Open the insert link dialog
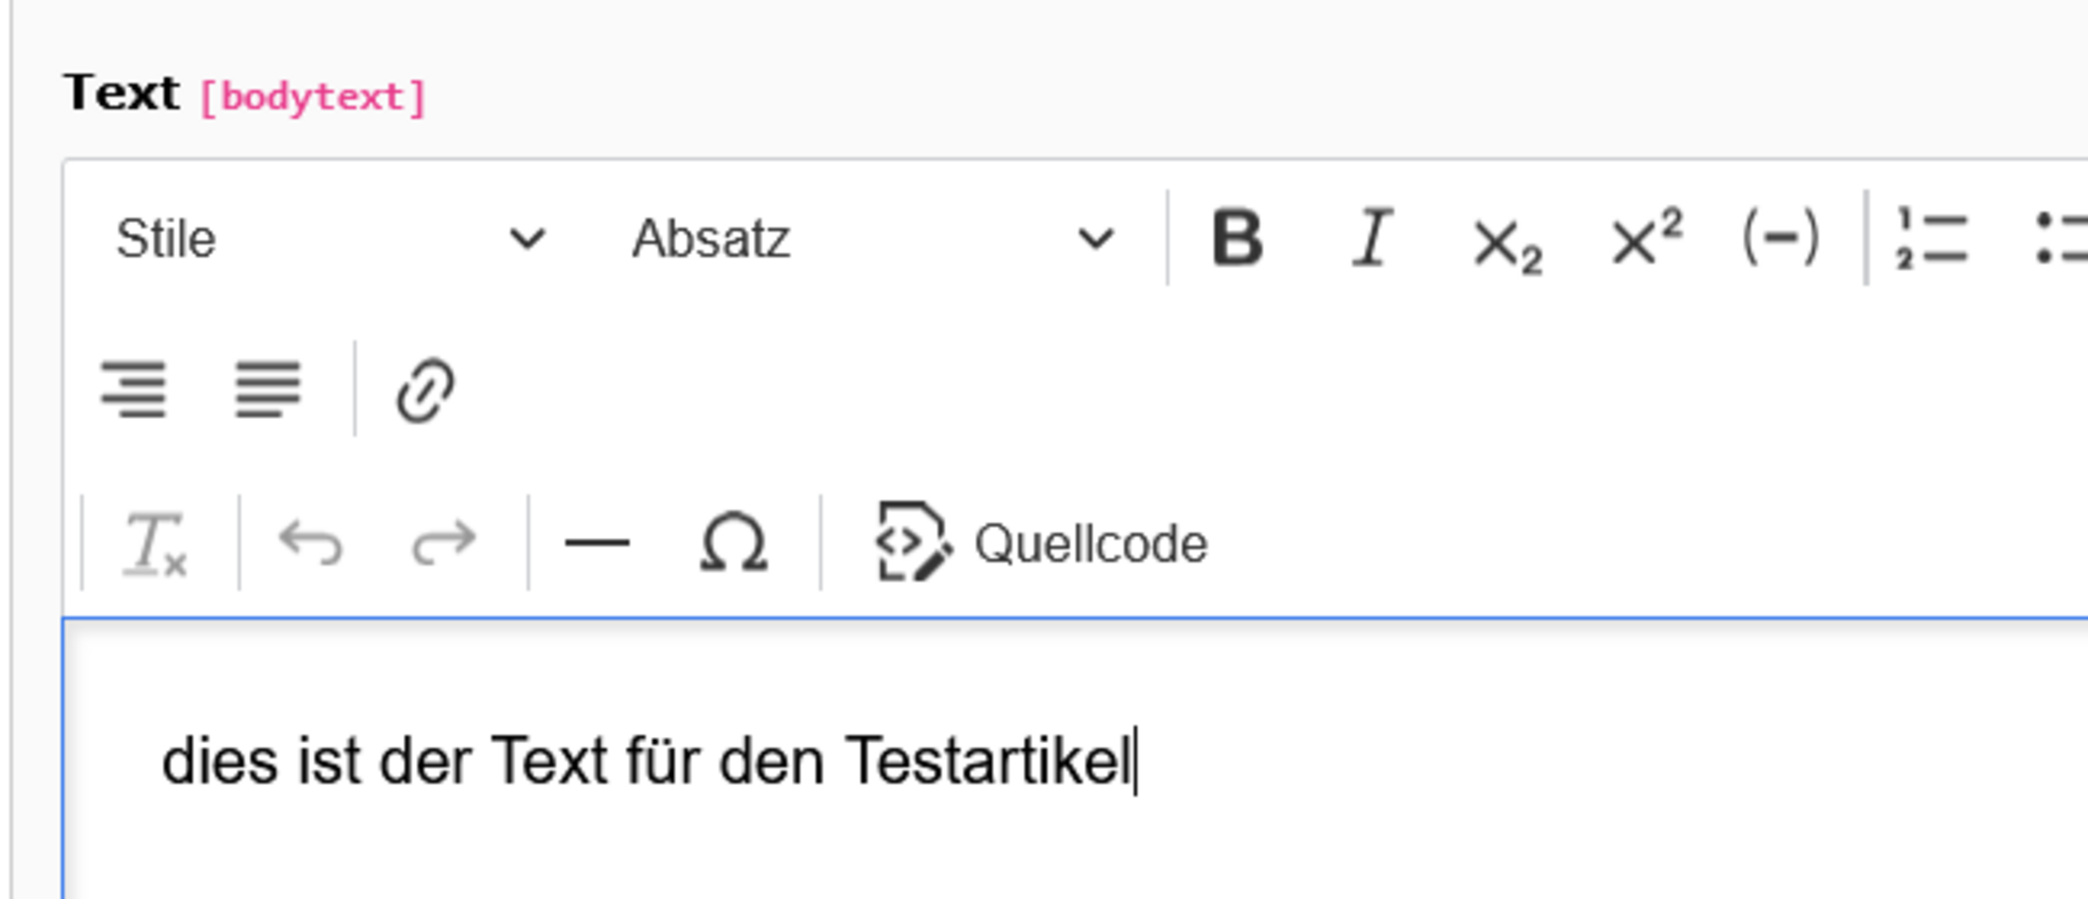Image resolution: width=2088 pixels, height=899 pixels. tap(425, 390)
